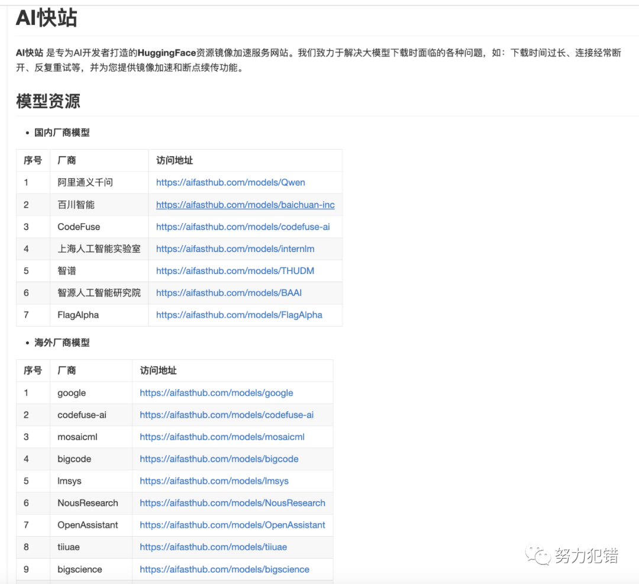Select the codefuse-ai vendor cell
Screen dimensions: 639x584
click(x=91, y=415)
